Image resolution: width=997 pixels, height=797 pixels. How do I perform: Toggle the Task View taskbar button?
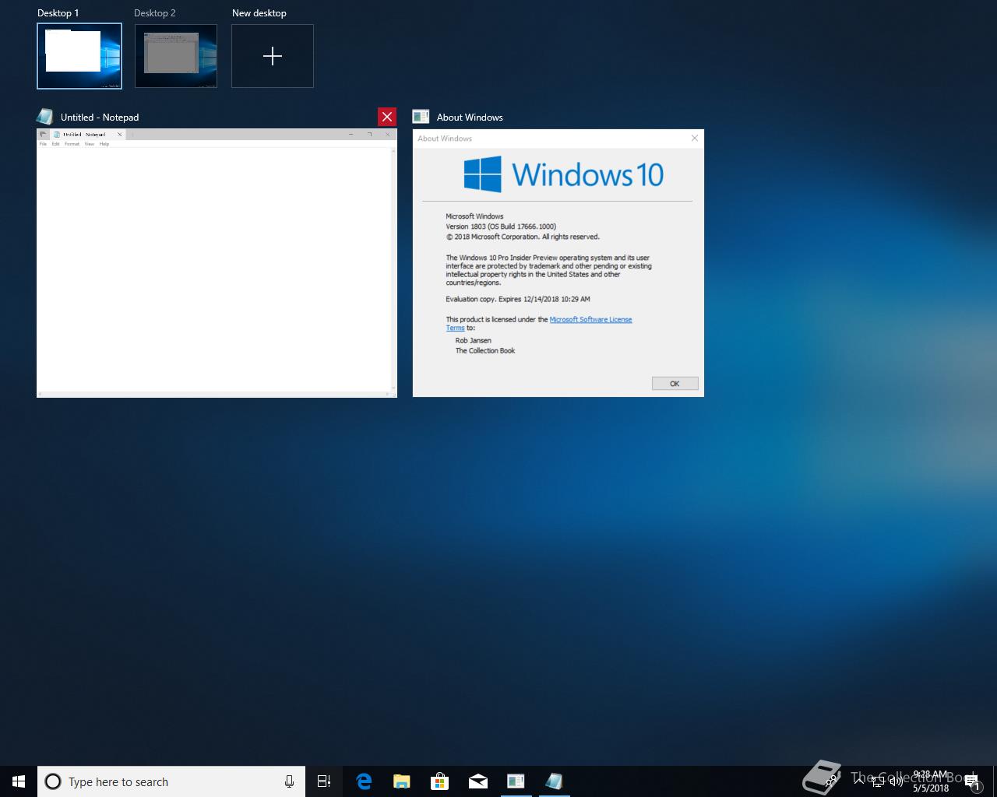pyautogui.click(x=324, y=781)
